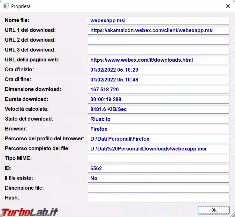Select the ID field showing 6562
This screenshot has width=235, height=217.
158,169
